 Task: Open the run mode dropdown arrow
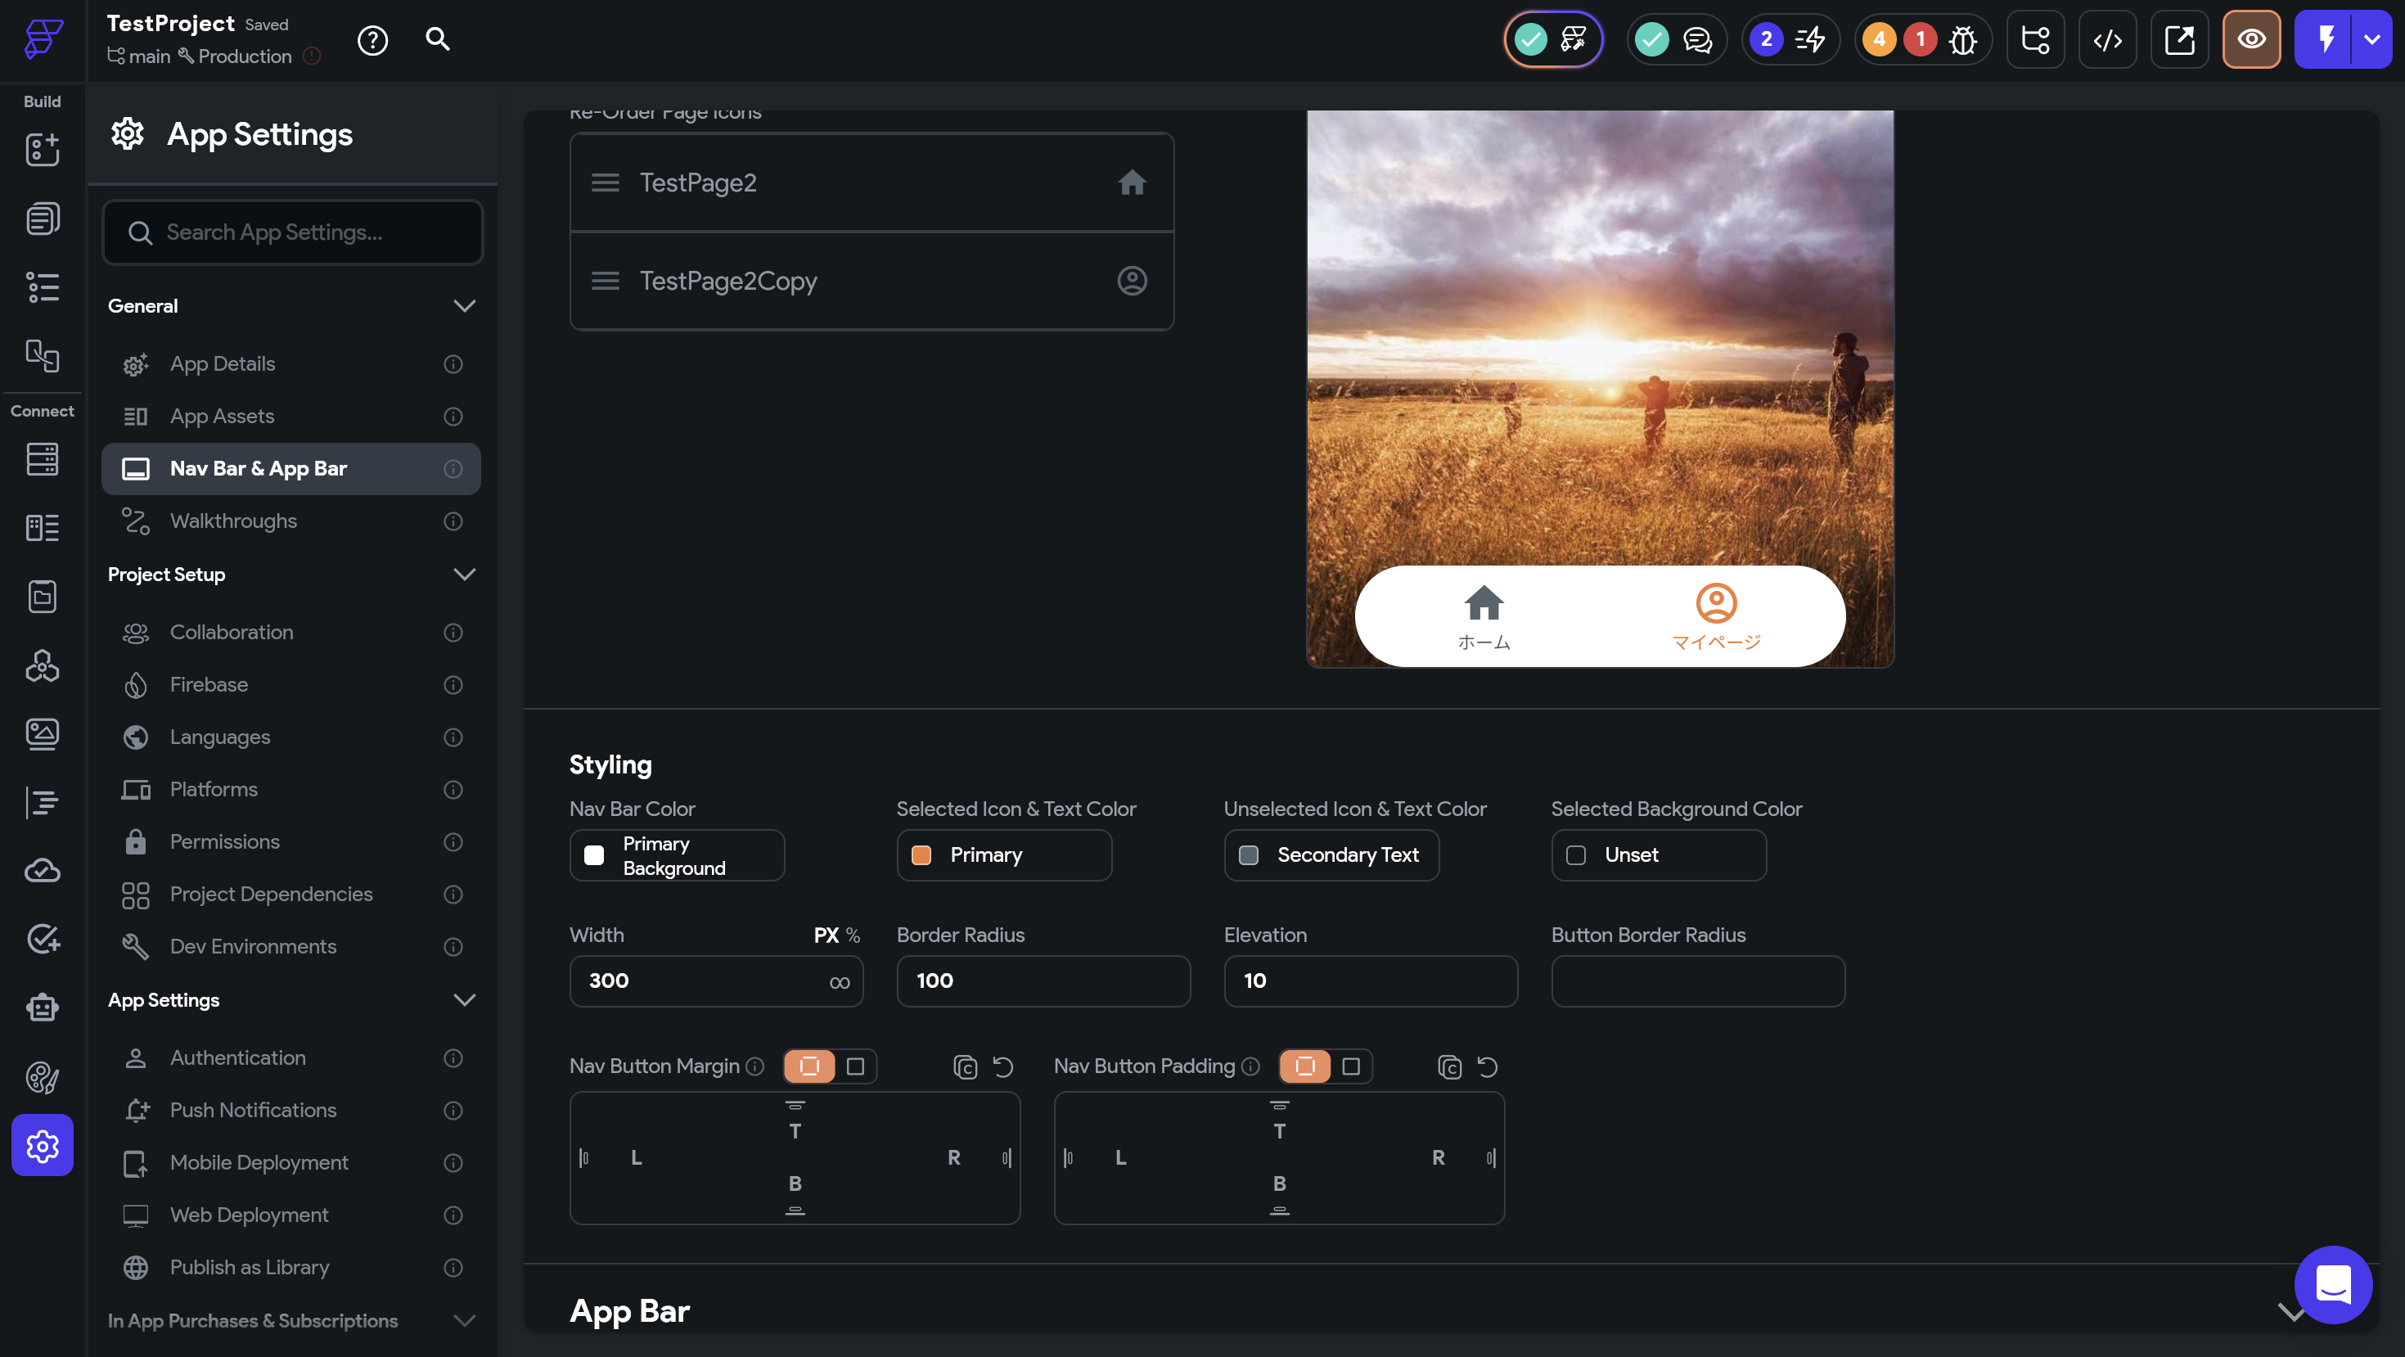pyautogui.click(x=2371, y=39)
